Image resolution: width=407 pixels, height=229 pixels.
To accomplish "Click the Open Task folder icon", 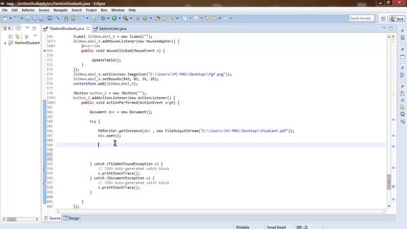I will (165, 18).
